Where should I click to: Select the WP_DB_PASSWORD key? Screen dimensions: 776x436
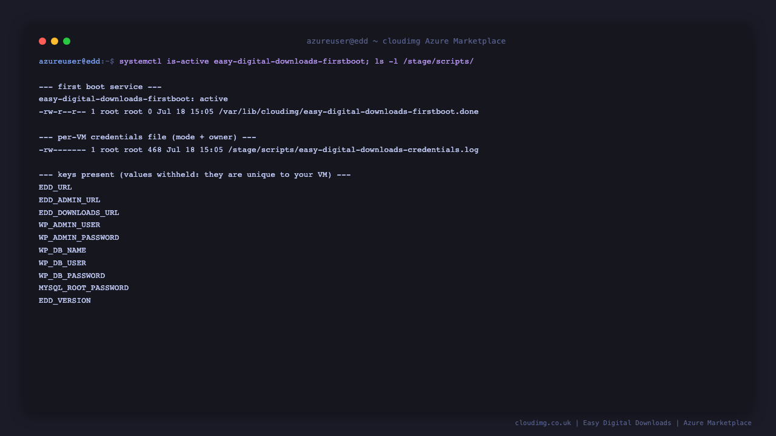[72, 276]
